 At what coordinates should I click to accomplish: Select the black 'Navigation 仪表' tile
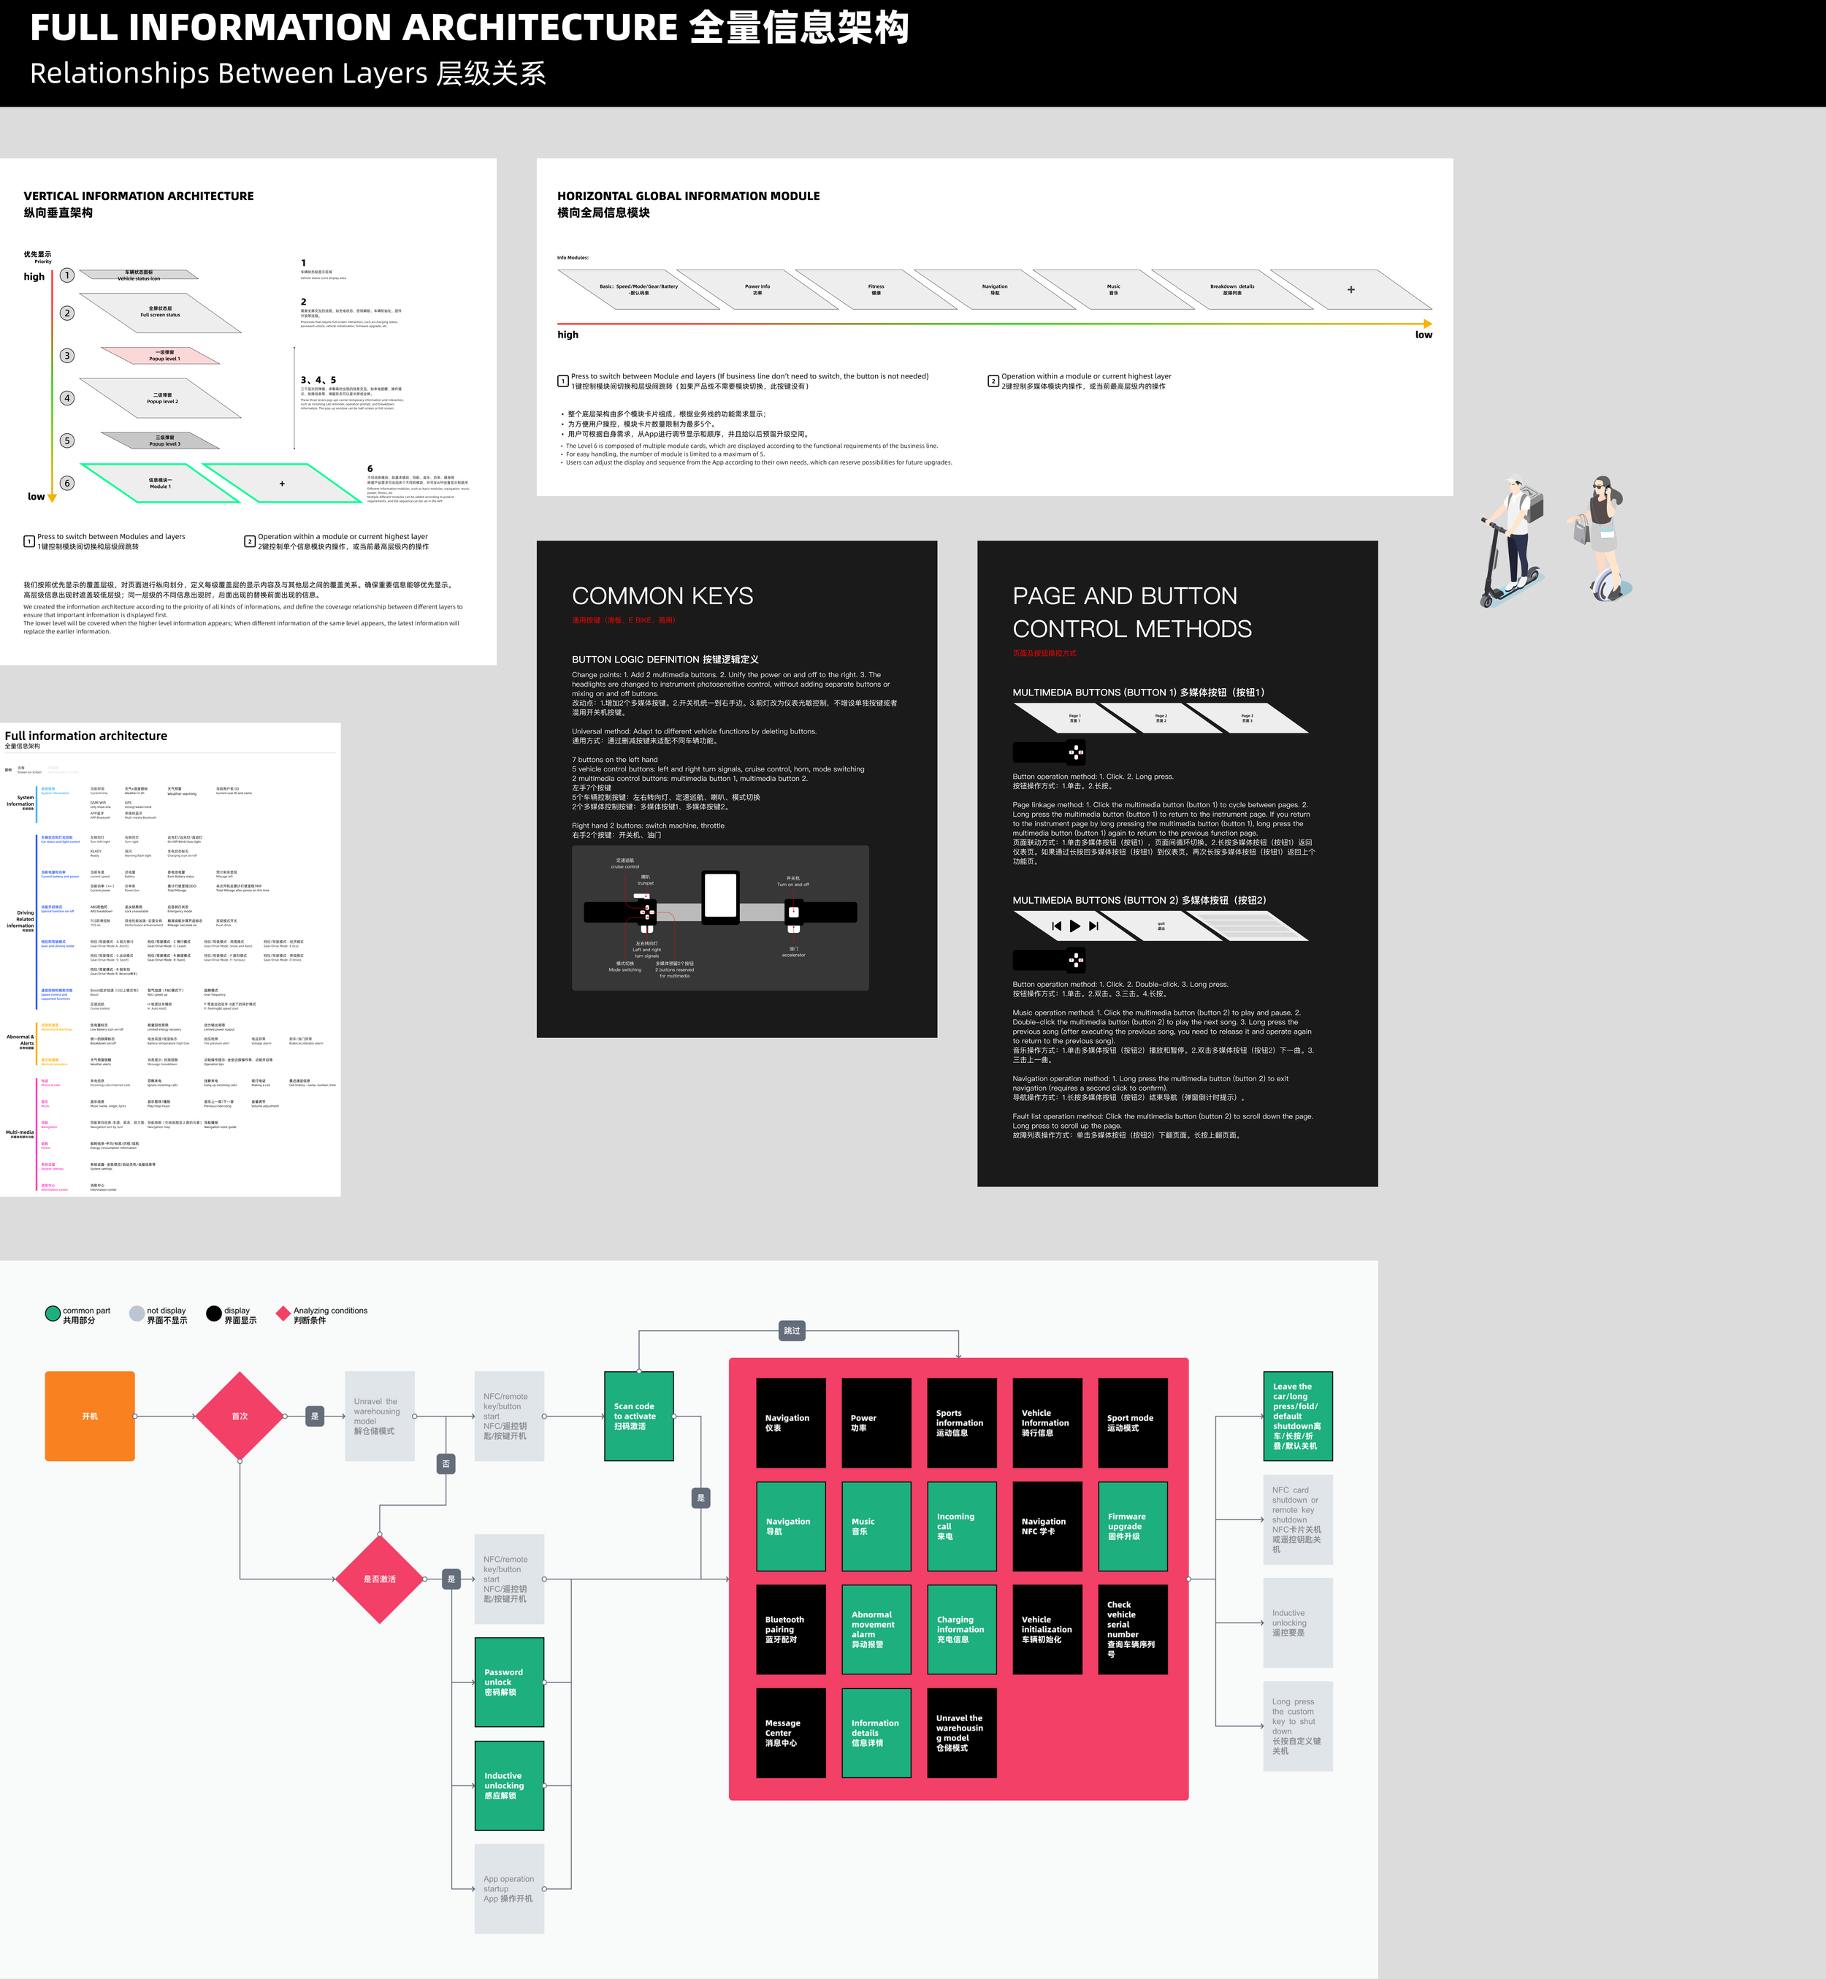click(x=790, y=1423)
